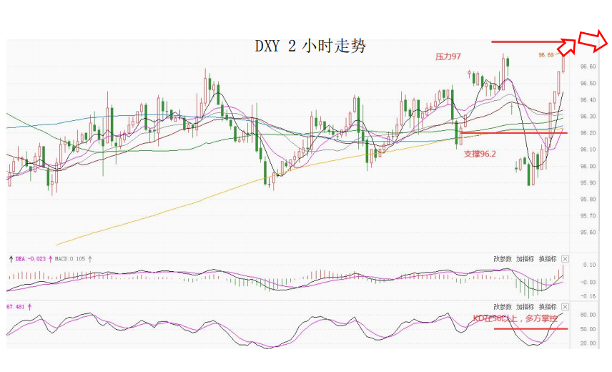Click the left red hollow arrow at top right
Image resolution: width=612 pixels, height=372 pixels.
pyautogui.click(x=566, y=46)
